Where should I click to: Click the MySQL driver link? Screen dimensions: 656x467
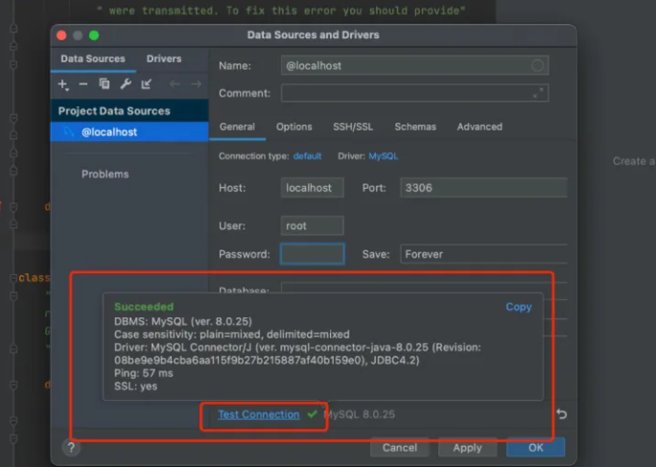(383, 156)
